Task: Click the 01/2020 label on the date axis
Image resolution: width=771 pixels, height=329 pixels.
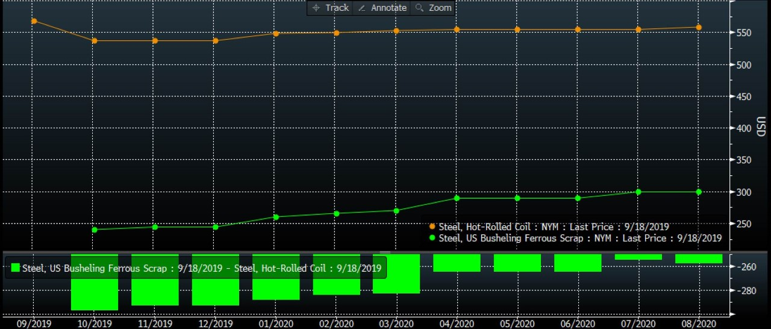Action: [x=276, y=324]
